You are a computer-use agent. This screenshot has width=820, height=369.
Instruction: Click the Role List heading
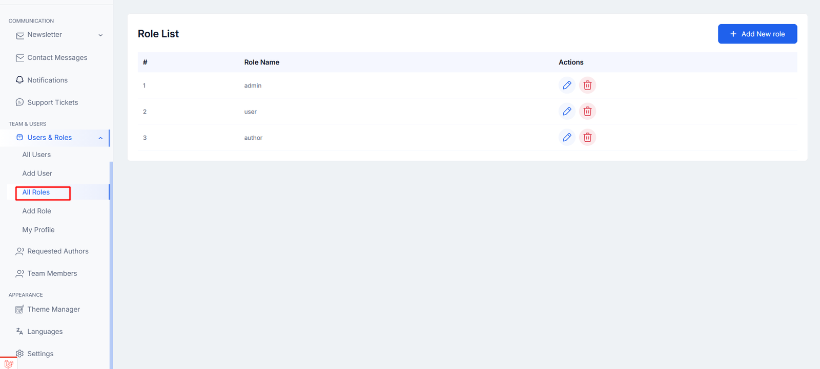click(158, 34)
